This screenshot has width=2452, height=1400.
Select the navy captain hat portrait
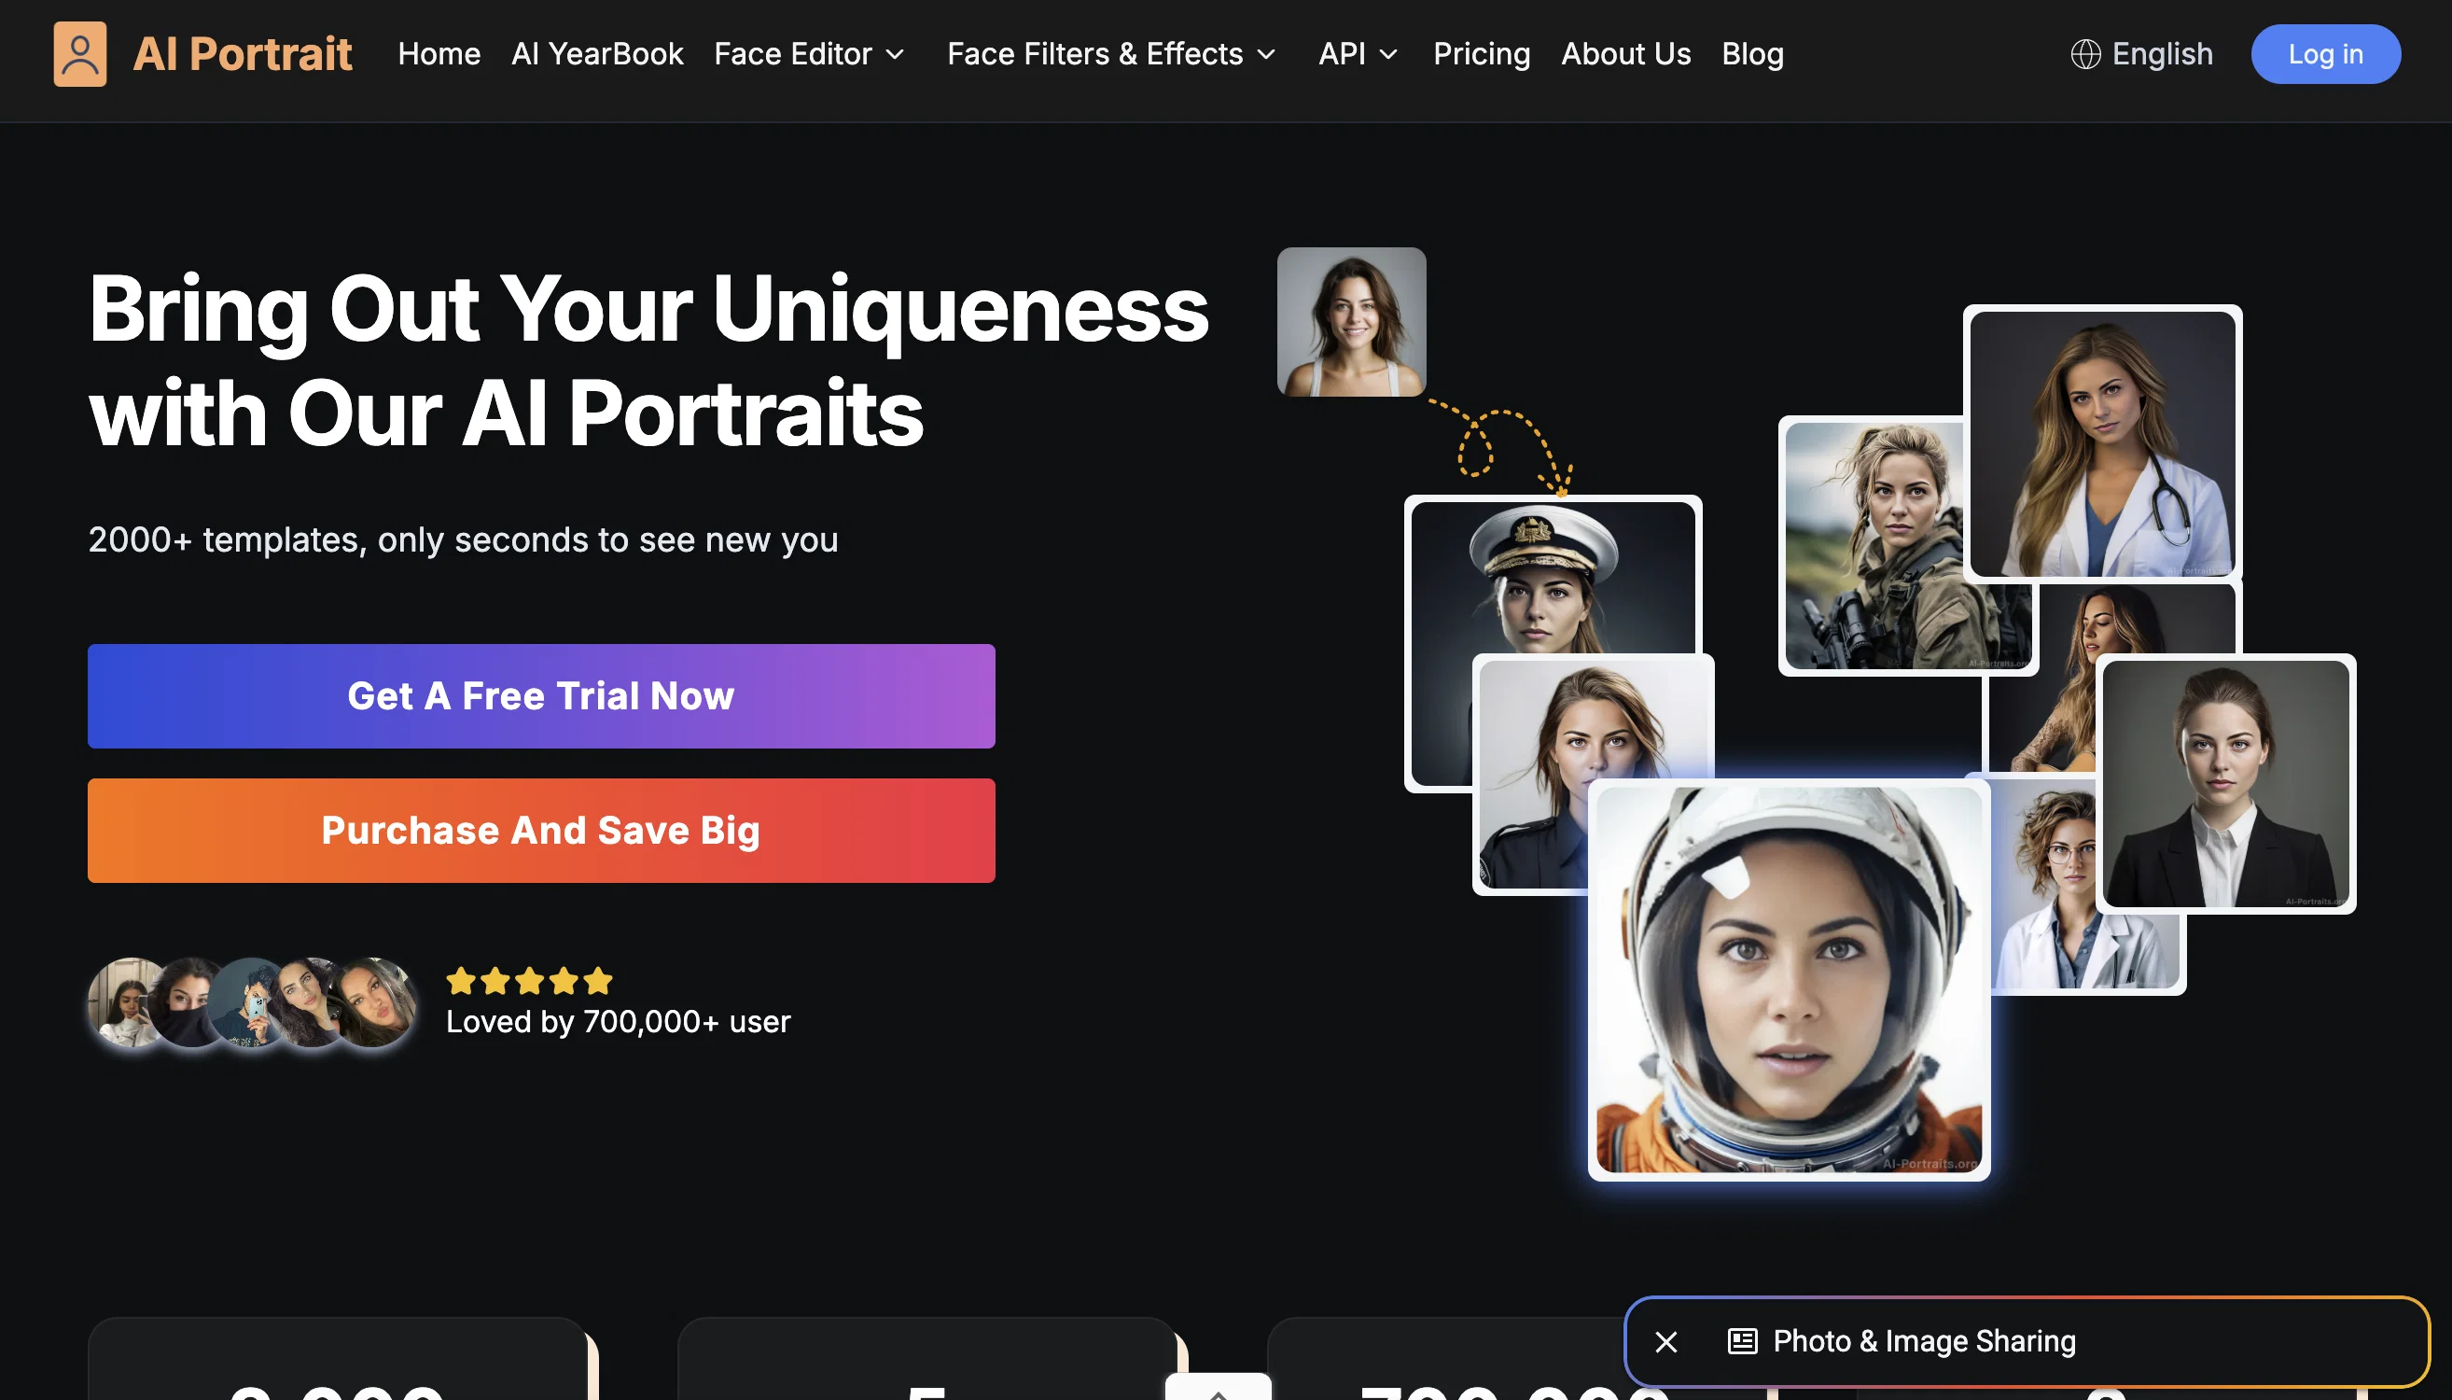(x=1552, y=577)
